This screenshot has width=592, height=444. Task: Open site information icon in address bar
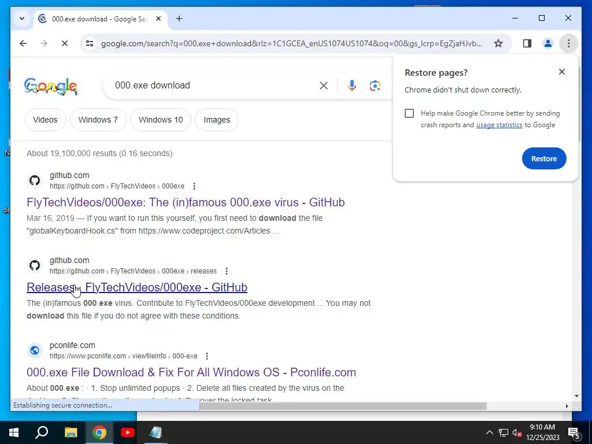pos(90,43)
